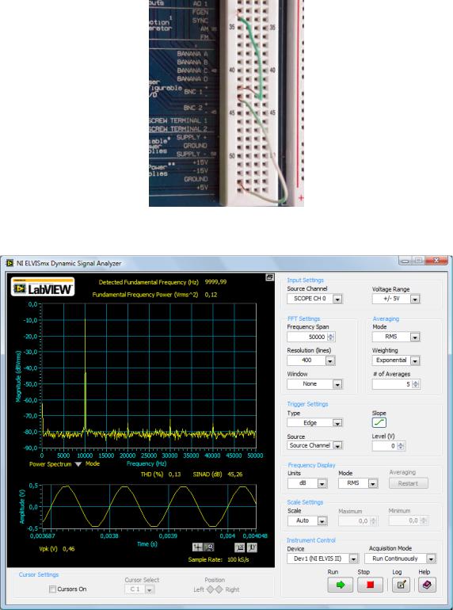
Task: Start acquisition with the green Run arrow
Action: [x=341, y=585]
